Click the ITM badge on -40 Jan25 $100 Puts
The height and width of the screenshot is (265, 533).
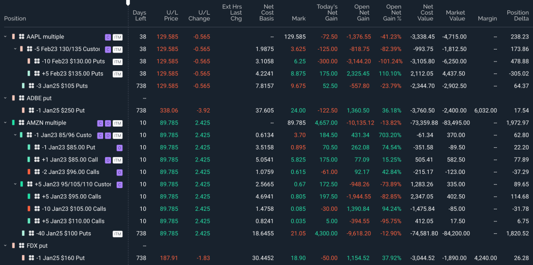(x=118, y=234)
